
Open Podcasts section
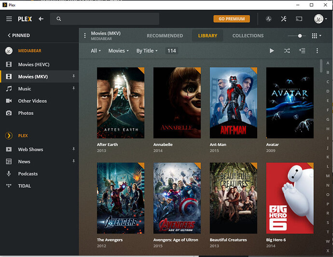pos(28,174)
